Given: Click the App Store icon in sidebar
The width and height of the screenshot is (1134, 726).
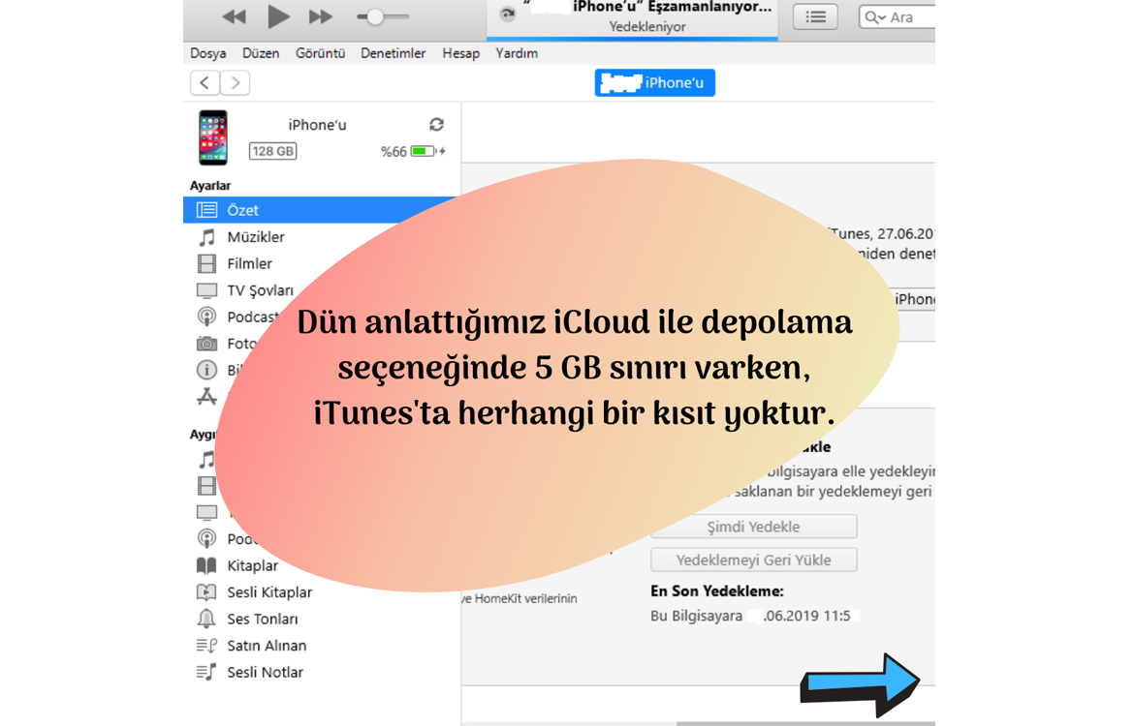Looking at the screenshot, I should coord(206,397).
